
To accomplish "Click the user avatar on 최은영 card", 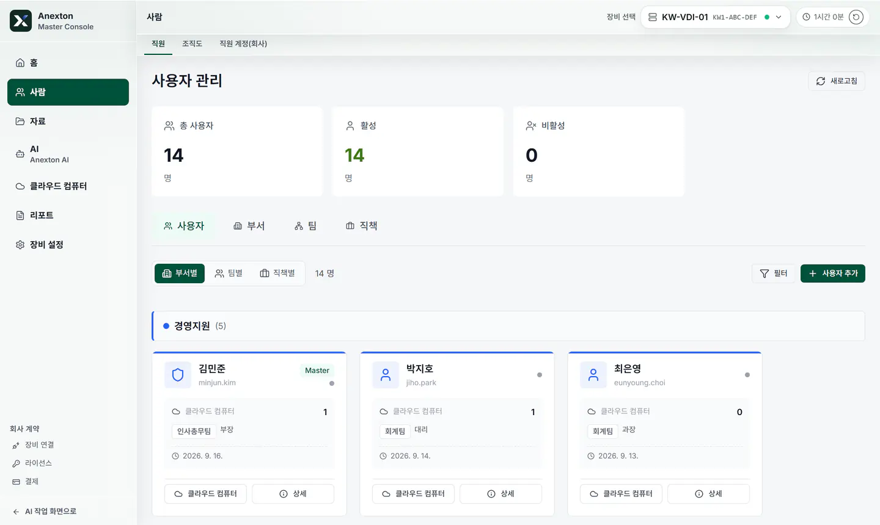I will [593, 375].
